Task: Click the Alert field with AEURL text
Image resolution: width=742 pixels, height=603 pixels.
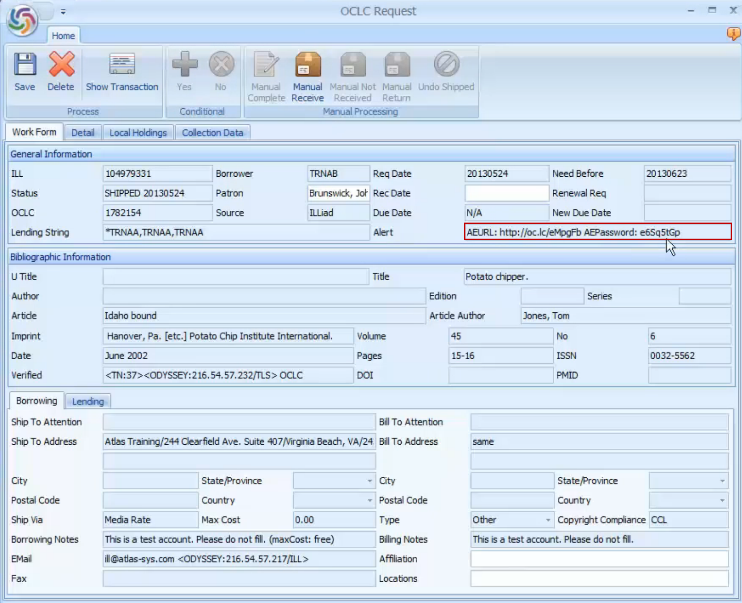Action: [x=597, y=232]
